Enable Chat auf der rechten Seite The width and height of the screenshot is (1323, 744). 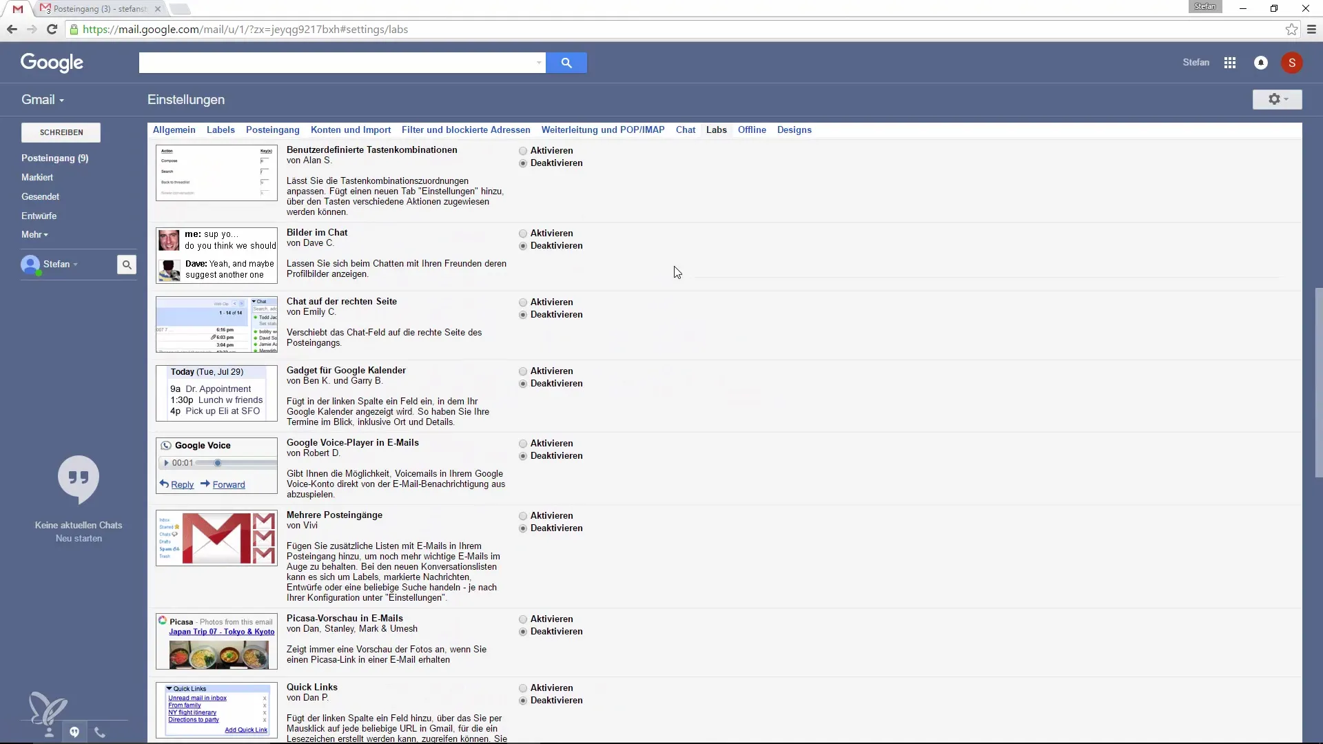point(523,302)
